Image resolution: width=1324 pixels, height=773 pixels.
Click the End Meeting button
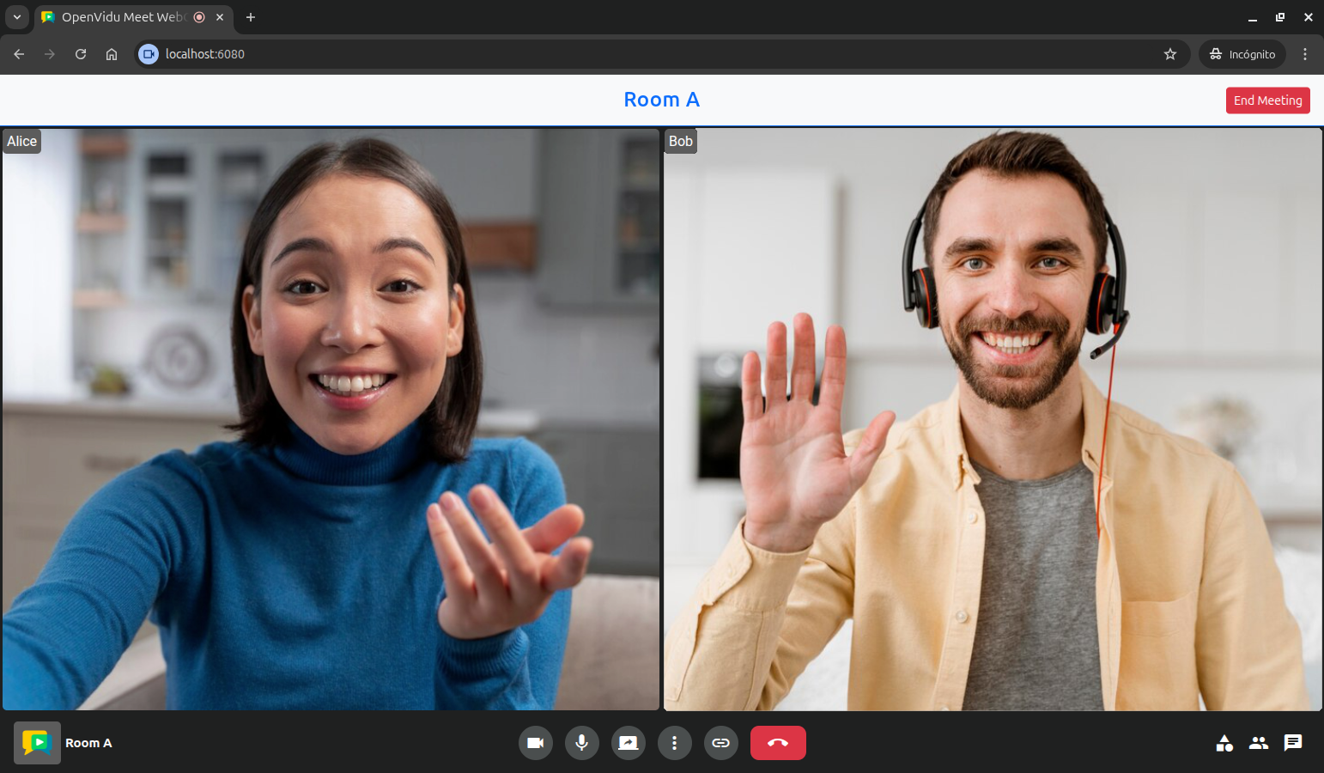[x=1267, y=100]
